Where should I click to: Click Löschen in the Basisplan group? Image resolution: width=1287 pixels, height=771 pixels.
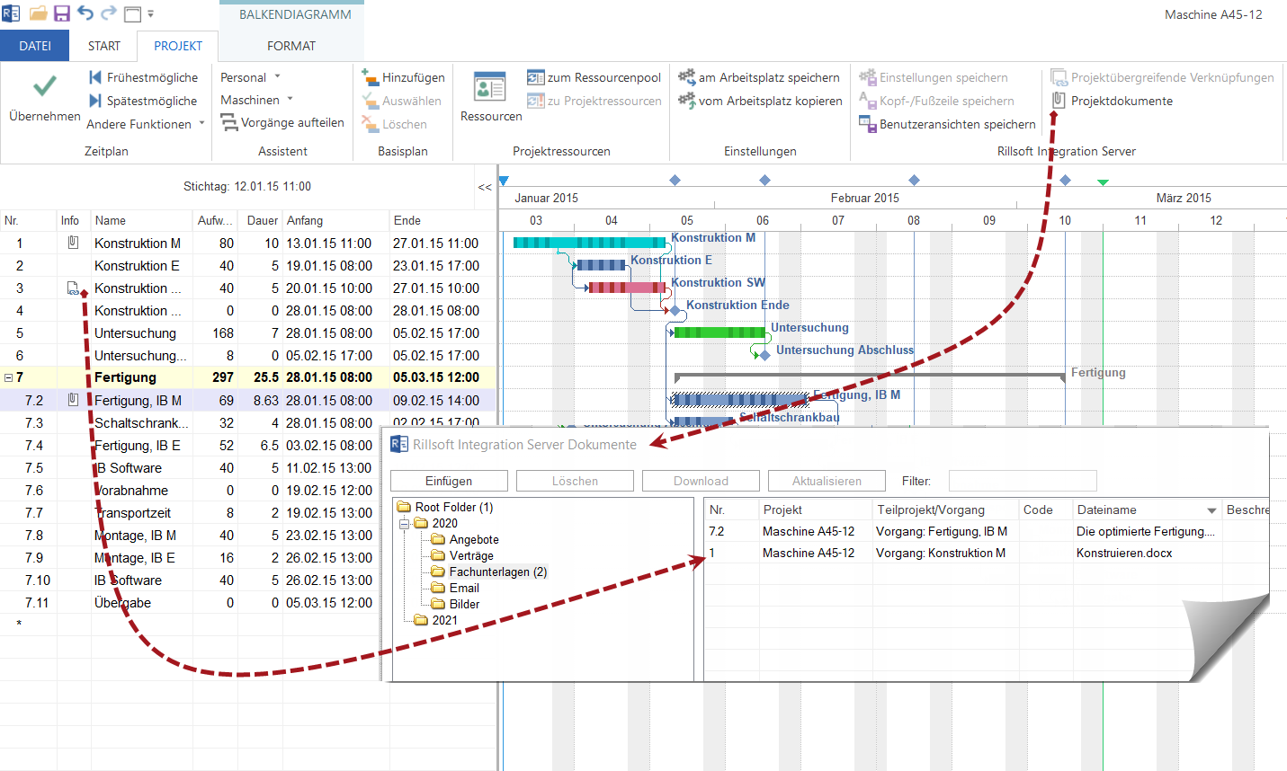pyautogui.click(x=394, y=124)
